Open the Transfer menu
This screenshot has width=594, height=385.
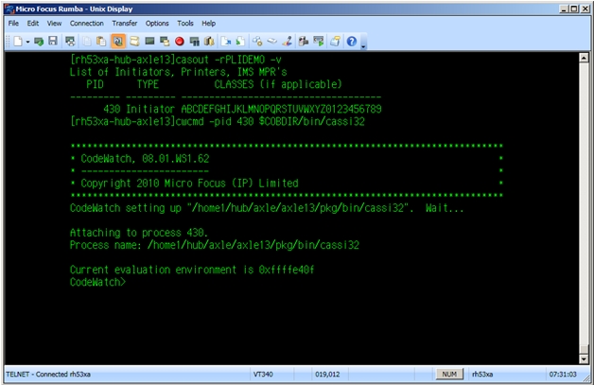point(124,23)
